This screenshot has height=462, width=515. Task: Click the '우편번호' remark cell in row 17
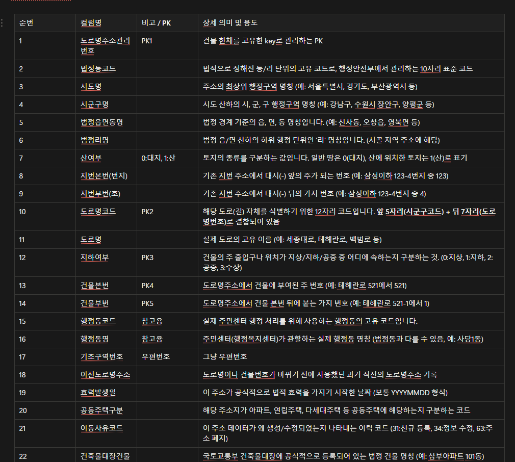pos(167,357)
